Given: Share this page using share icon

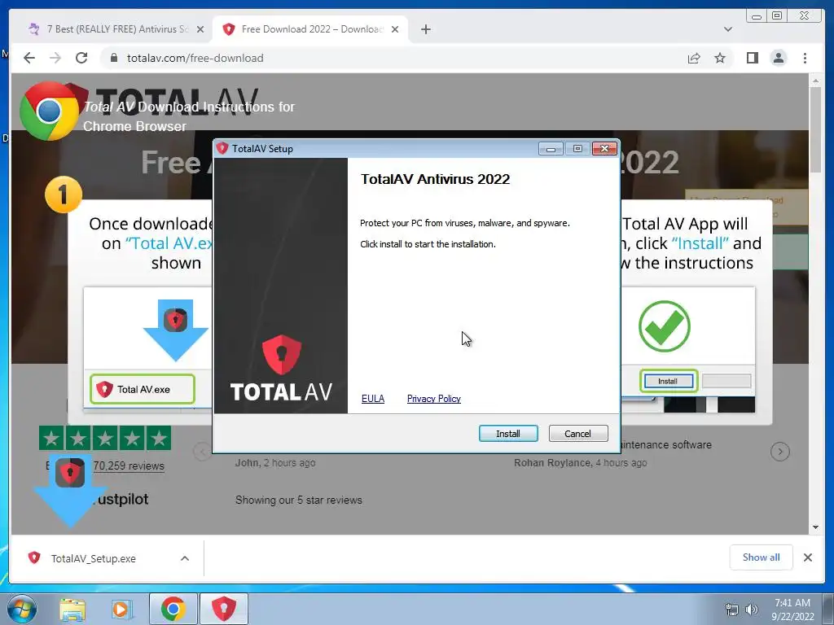Looking at the screenshot, I should [694, 58].
